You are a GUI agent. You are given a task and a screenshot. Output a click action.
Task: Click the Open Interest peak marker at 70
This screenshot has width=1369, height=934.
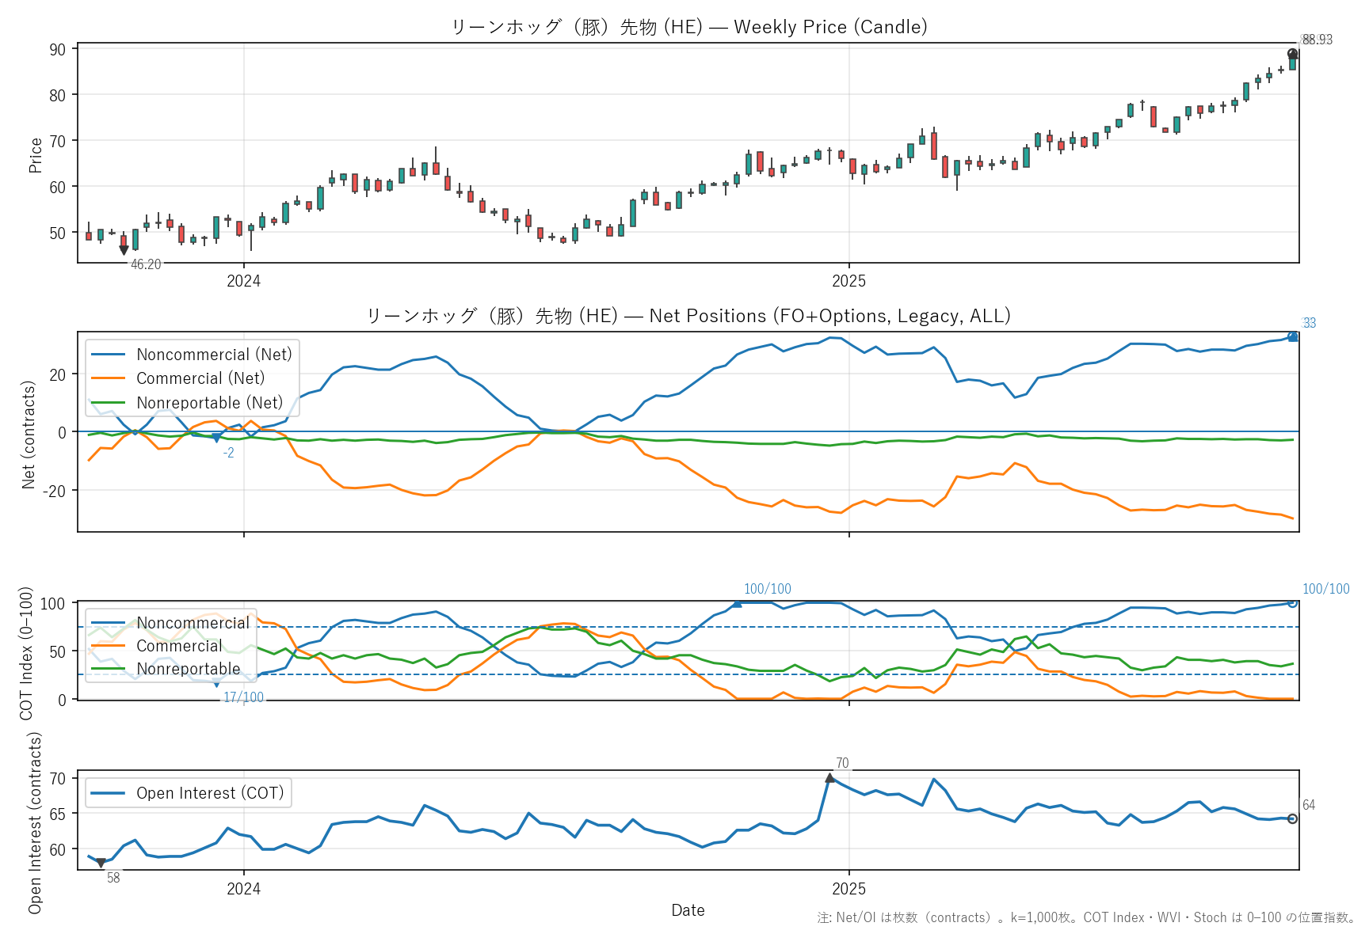click(829, 779)
